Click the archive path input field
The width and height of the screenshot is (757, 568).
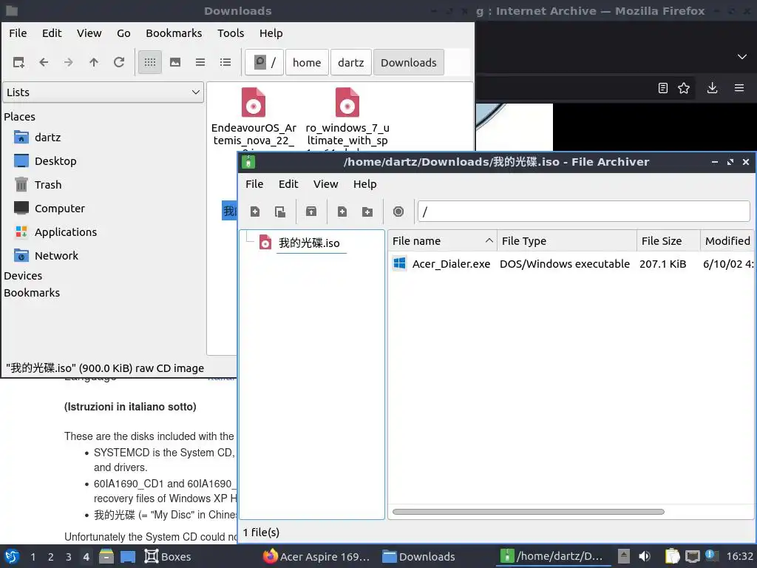point(584,212)
